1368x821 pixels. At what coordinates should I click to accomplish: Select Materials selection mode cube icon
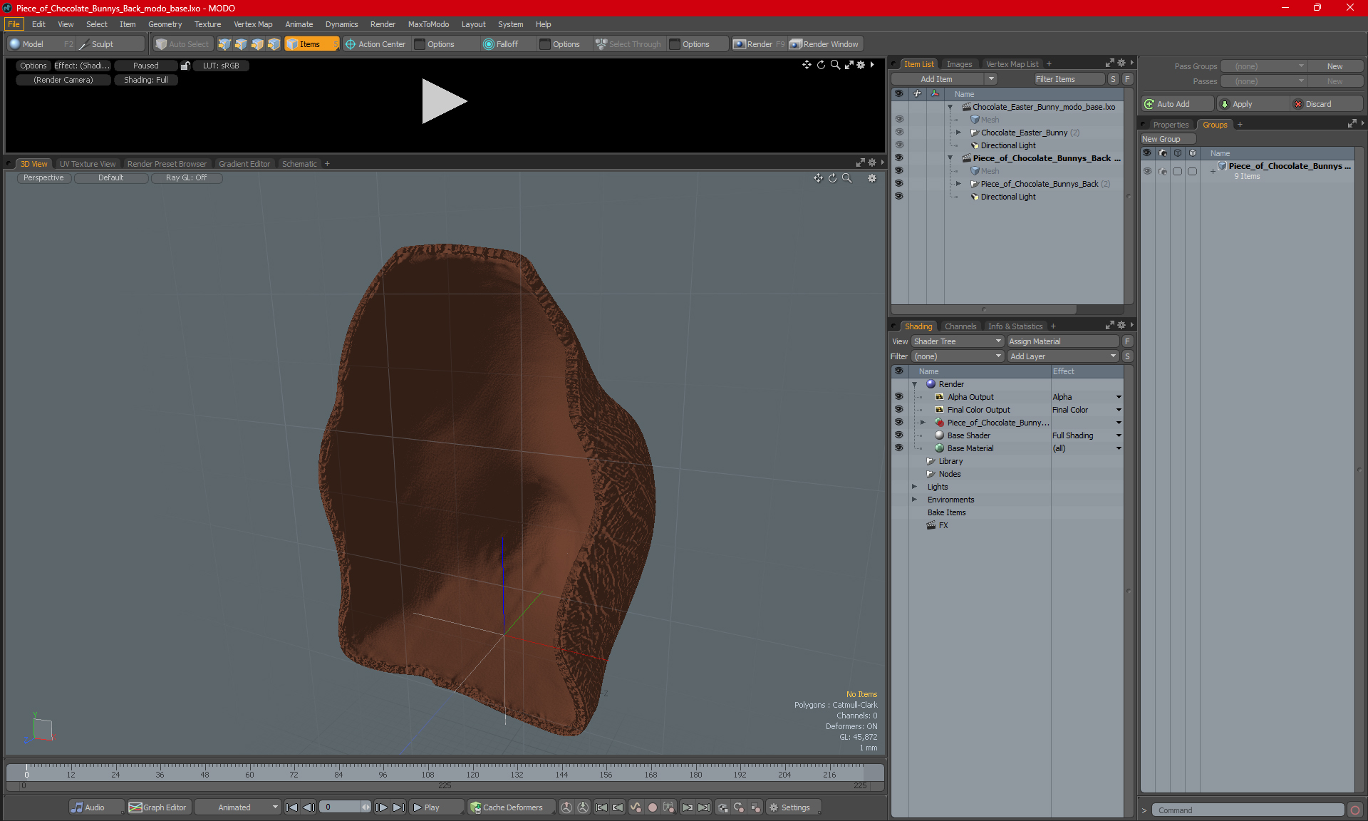tap(274, 44)
